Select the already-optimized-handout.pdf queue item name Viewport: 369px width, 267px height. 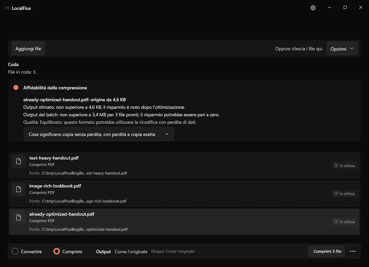pos(62,214)
